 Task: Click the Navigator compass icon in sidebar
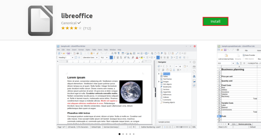point(194,86)
